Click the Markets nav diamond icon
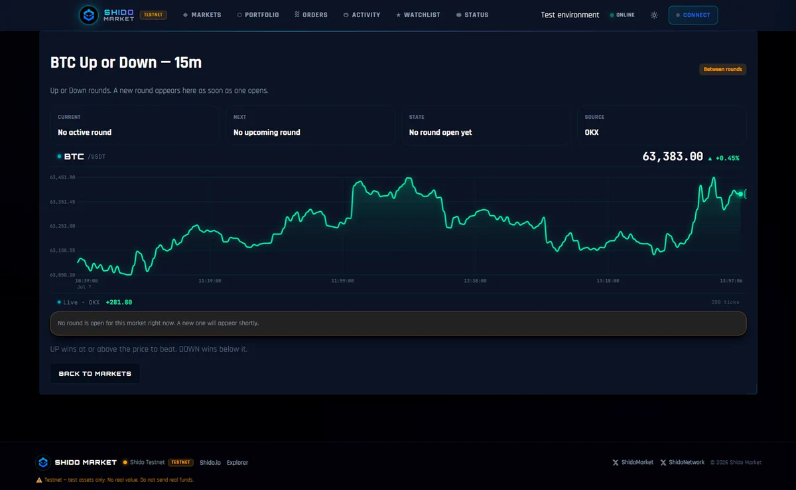Viewport: 796px width, 490px height. tap(186, 15)
